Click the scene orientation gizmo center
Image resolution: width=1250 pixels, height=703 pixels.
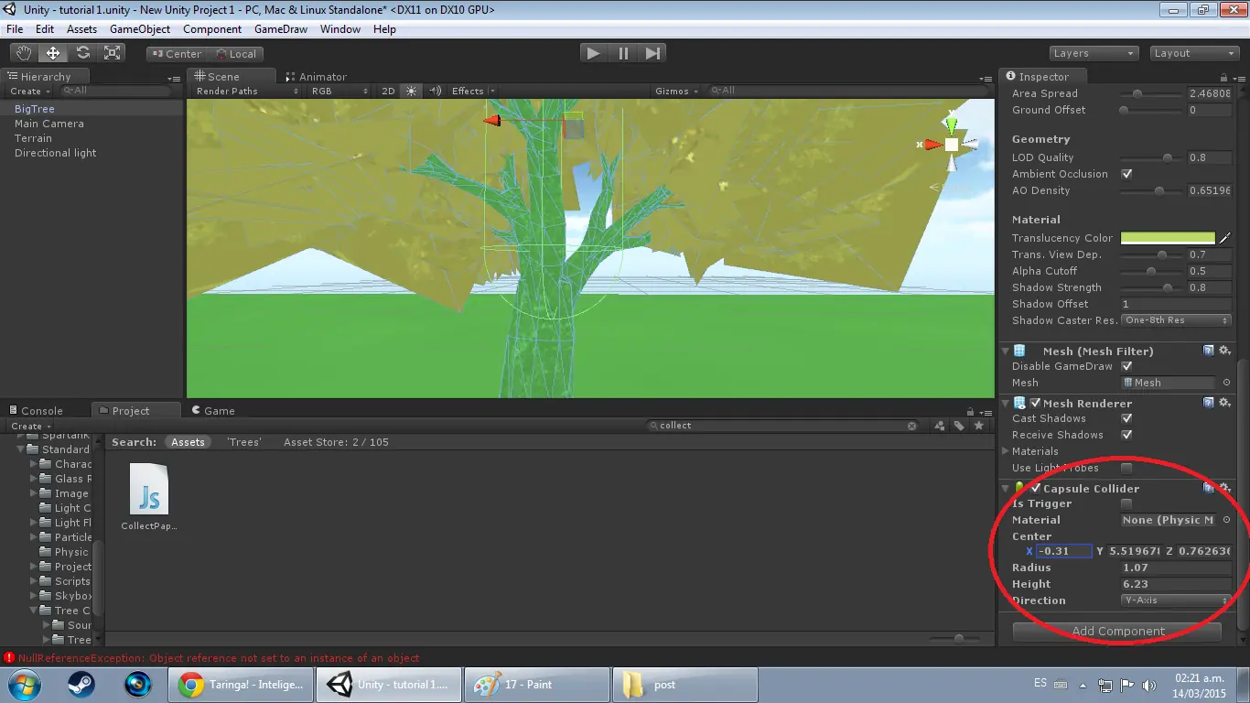[x=952, y=145]
